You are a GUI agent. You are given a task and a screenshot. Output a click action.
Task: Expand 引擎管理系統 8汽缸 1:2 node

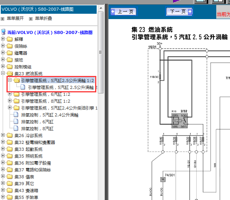pos(10,101)
